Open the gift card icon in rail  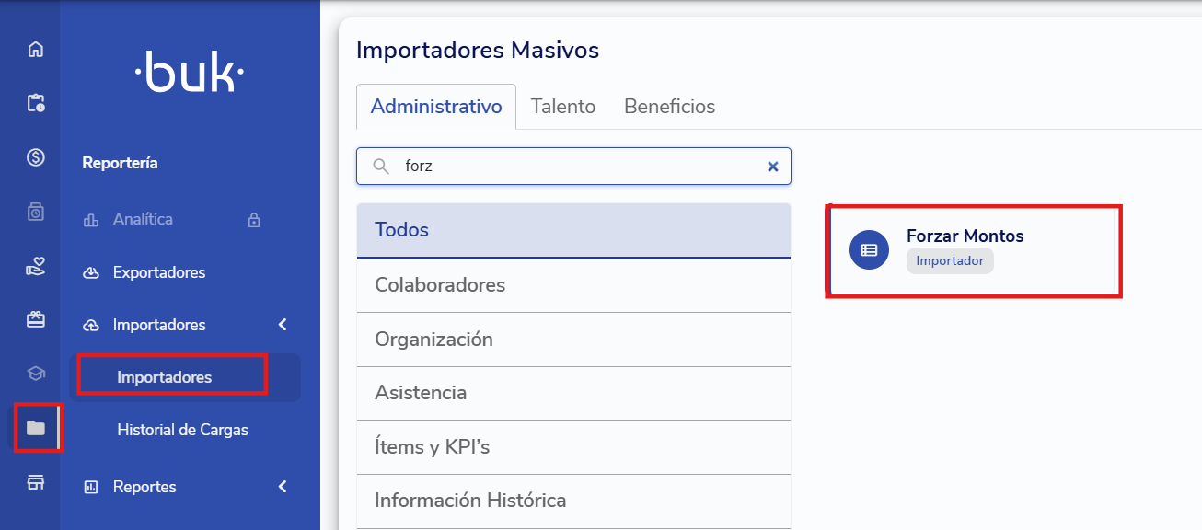(x=36, y=320)
